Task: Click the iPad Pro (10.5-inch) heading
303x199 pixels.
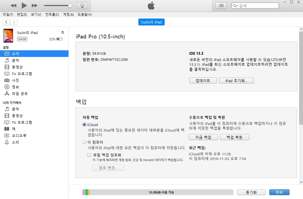Action: pyautogui.click(x=100, y=36)
